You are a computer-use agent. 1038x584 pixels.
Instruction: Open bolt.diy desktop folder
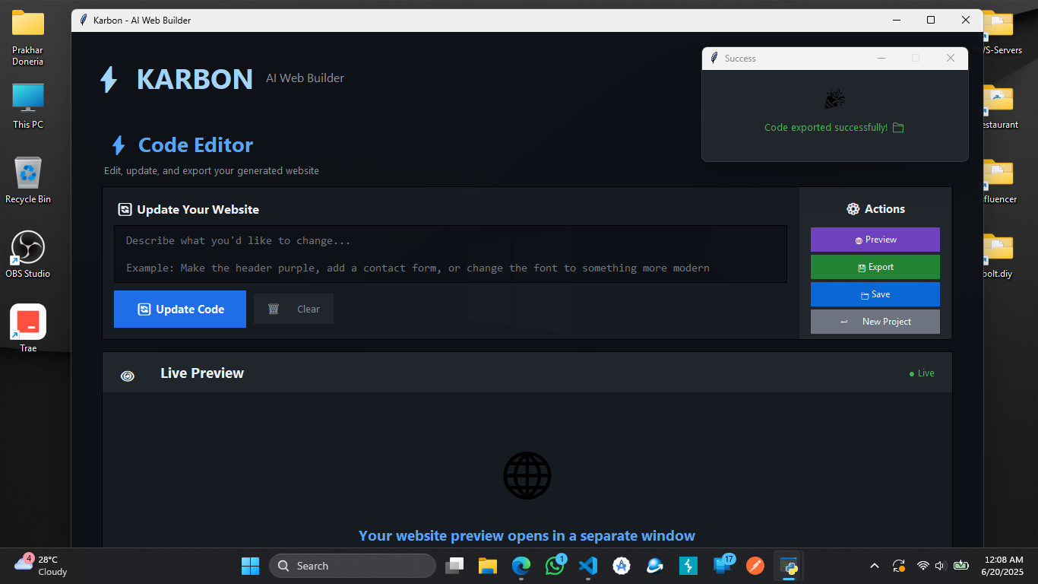point(998,255)
